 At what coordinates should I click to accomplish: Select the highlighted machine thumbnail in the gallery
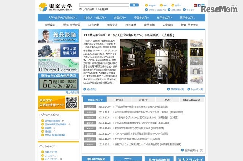[196, 52]
